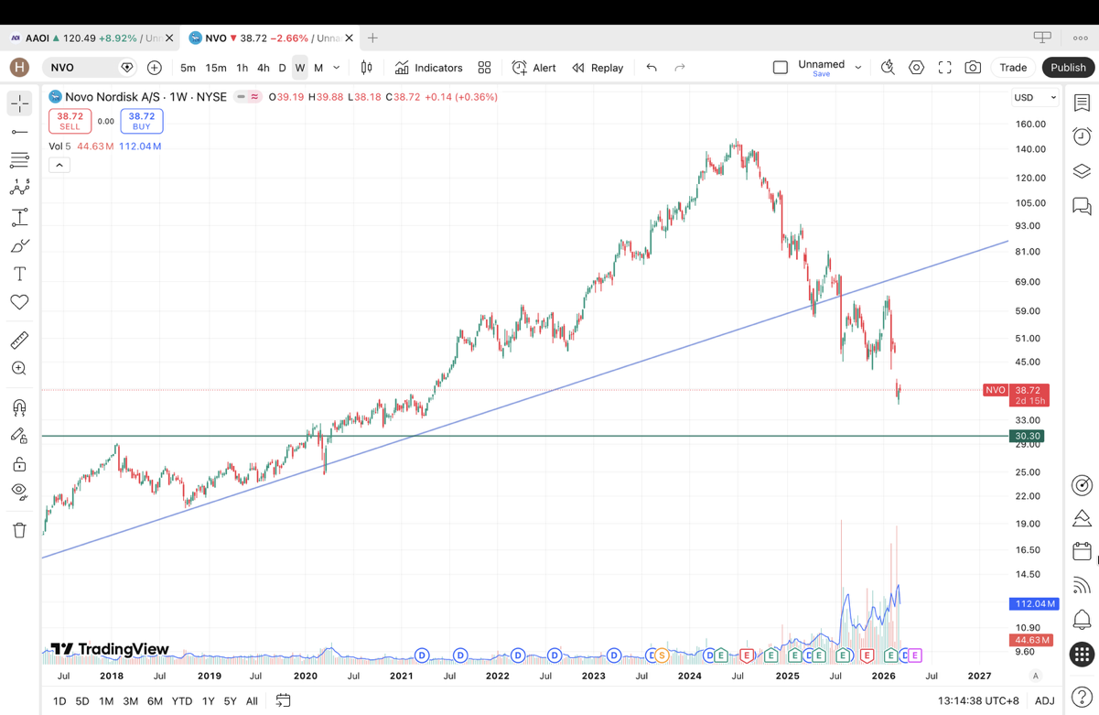The width and height of the screenshot is (1099, 715).
Task: Start bar Replay mode
Action: (x=598, y=68)
